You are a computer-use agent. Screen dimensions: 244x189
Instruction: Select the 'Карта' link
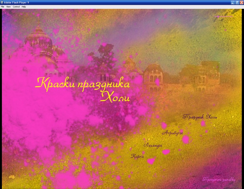(x=137, y=156)
